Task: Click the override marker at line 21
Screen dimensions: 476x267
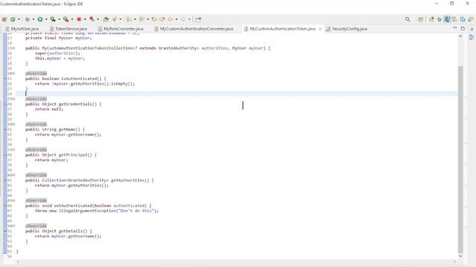Action: coord(5,79)
